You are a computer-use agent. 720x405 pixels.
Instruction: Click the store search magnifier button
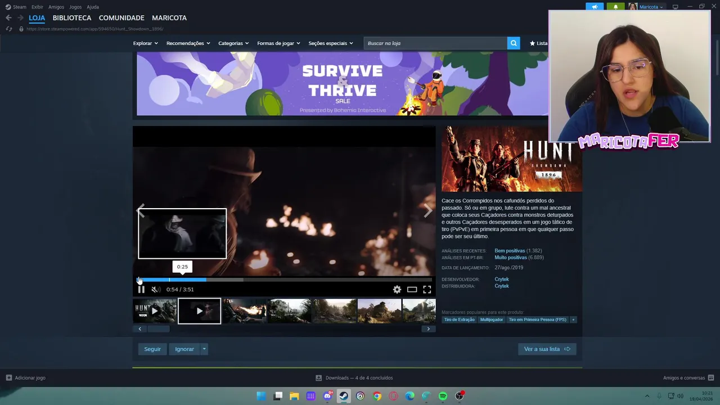(x=514, y=43)
